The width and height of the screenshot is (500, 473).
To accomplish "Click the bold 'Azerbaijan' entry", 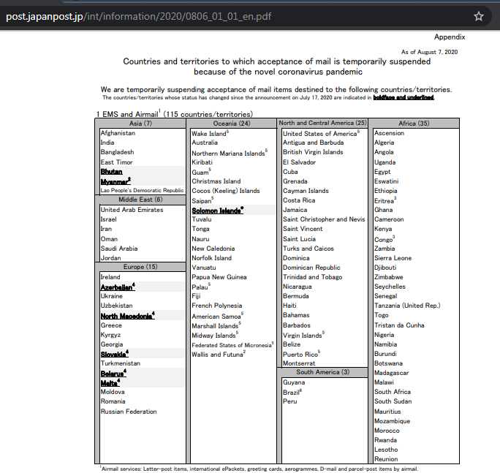I will click(118, 287).
